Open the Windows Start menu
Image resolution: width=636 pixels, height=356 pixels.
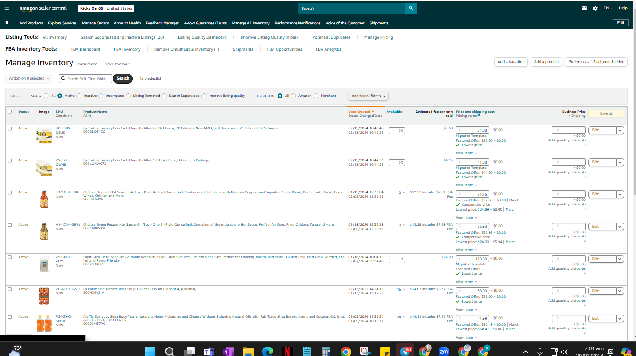point(150,351)
